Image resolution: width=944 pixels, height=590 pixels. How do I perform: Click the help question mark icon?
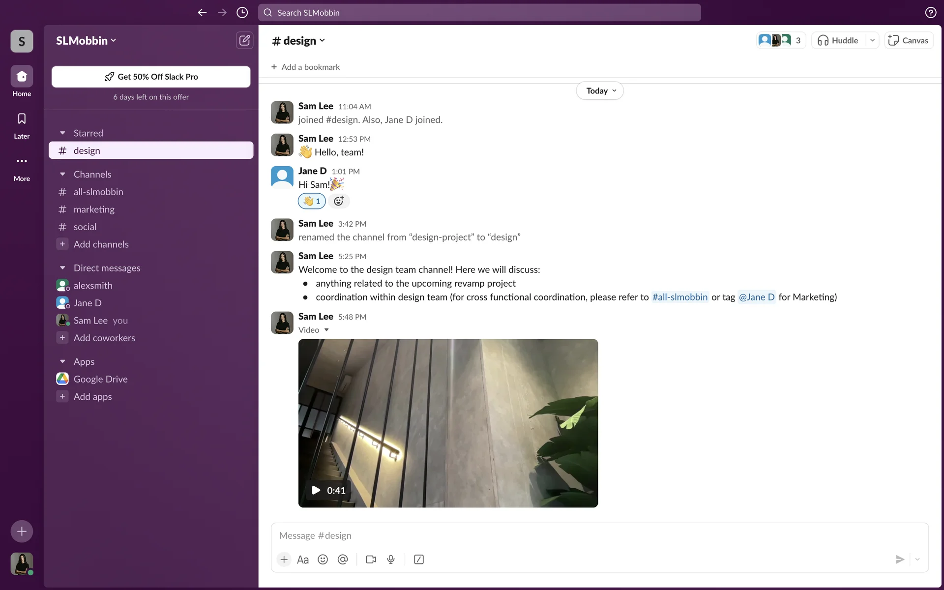tap(930, 13)
